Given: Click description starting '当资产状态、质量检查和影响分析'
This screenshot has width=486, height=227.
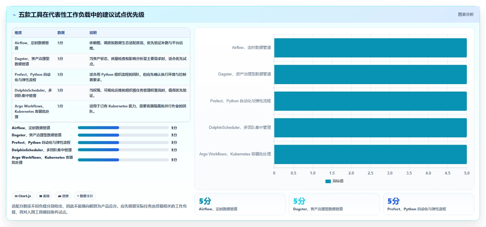Looking at the screenshot, I should 138,61.
